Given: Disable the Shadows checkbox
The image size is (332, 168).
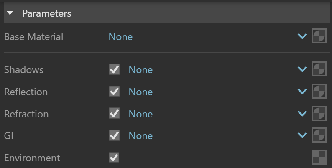Looking at the screenshot, I should pyautogui.click(x=114, y=69).
